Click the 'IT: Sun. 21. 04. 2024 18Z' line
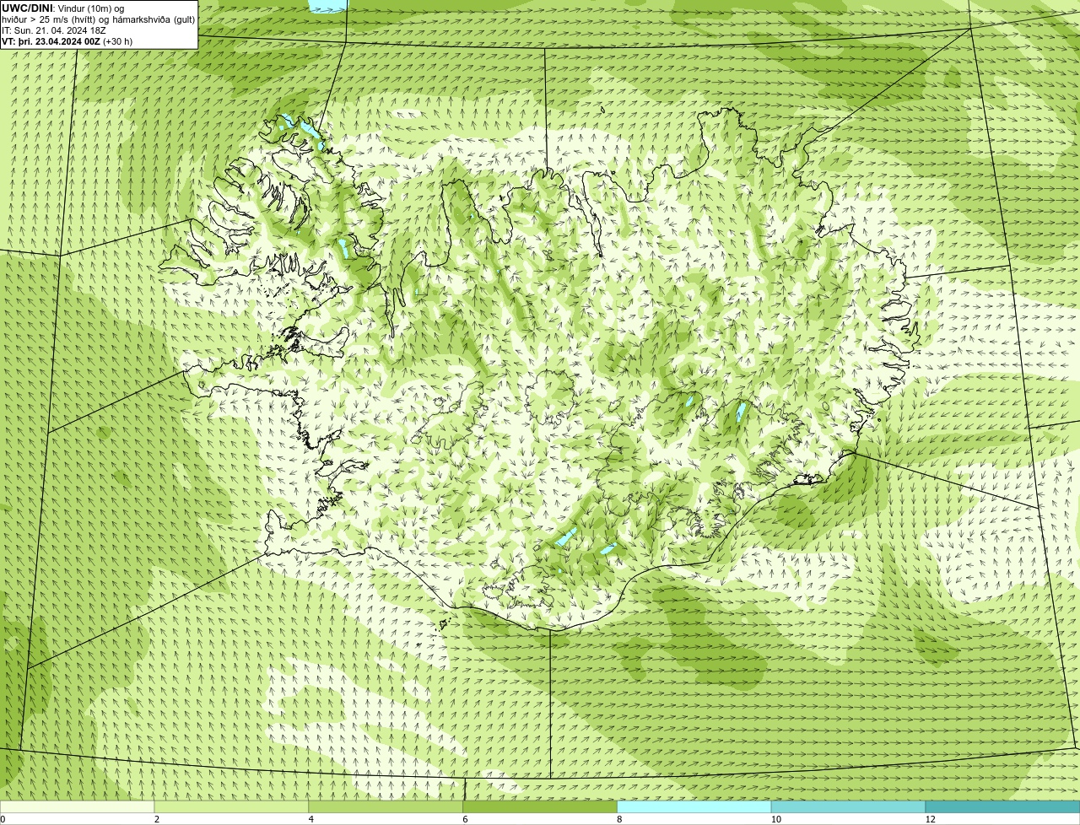 tap(54, 30)
